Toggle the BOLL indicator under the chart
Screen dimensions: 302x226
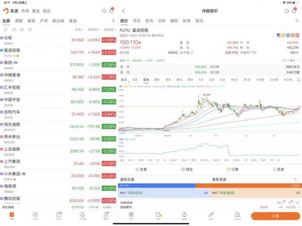[x=131, y=160]
